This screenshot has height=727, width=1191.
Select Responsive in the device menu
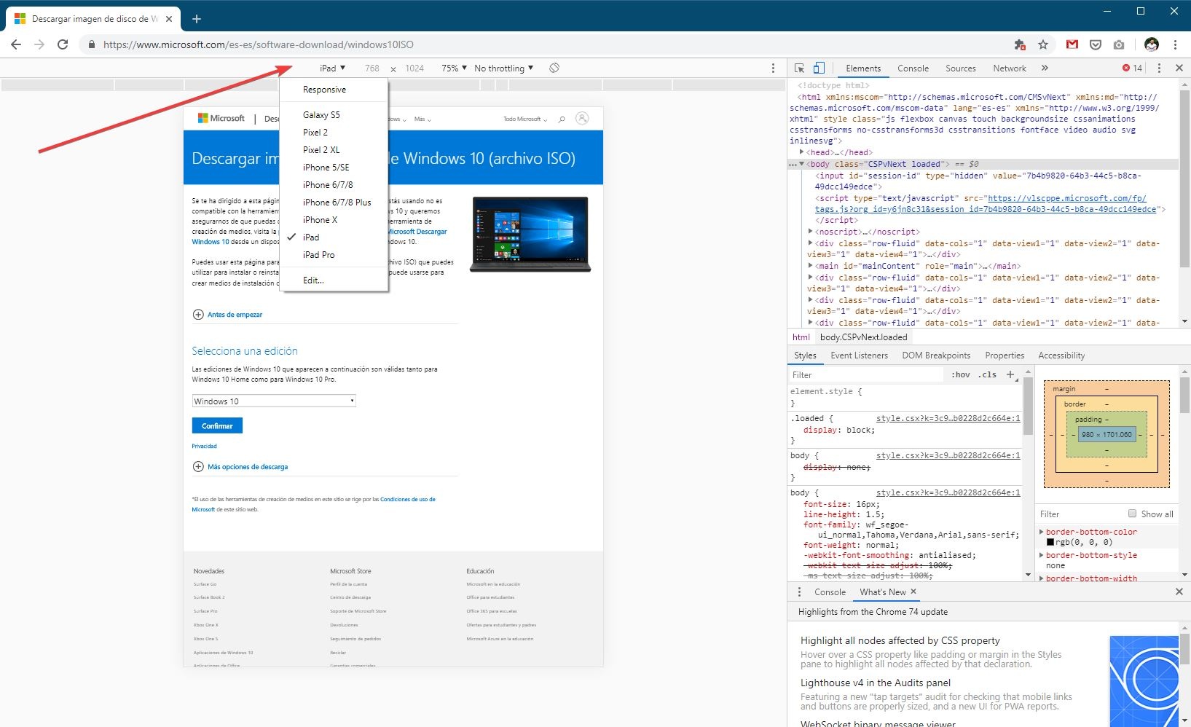[334, 90]
